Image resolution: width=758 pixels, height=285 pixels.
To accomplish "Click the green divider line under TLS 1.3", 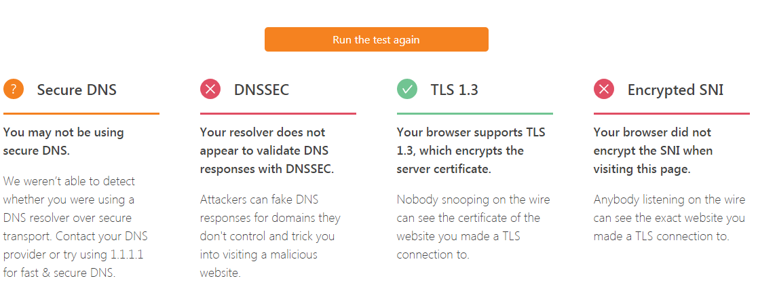I will (x=475, y=113).
